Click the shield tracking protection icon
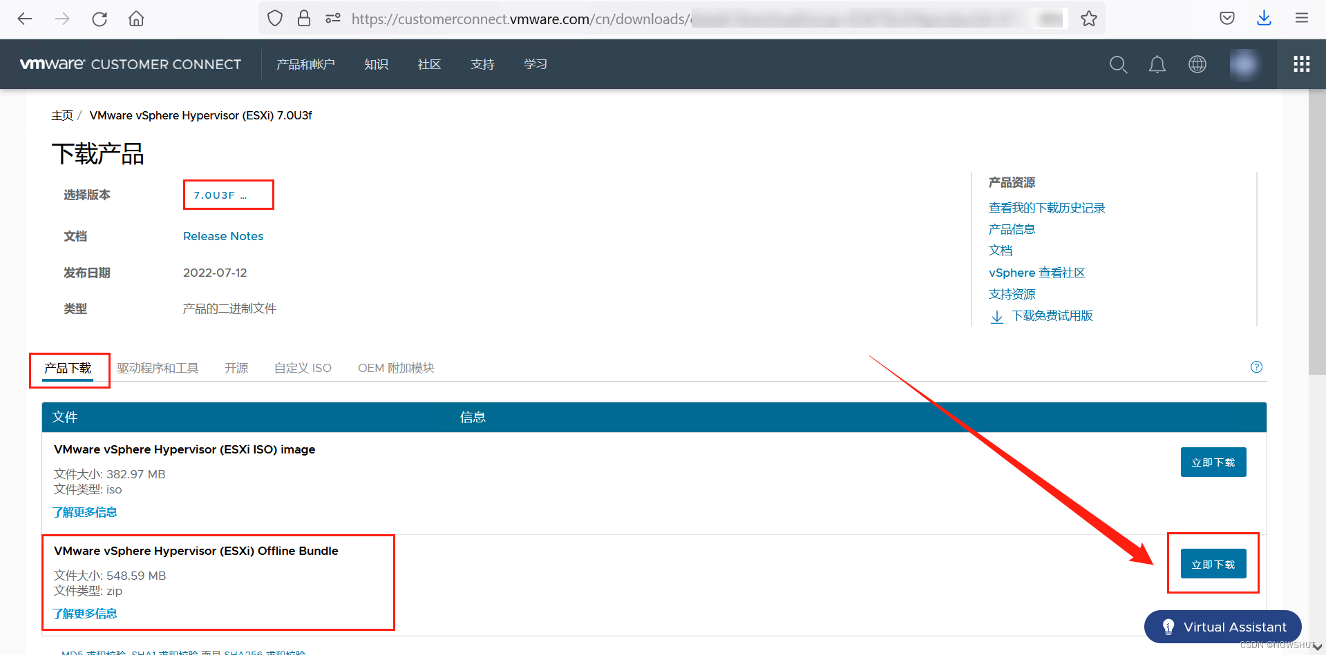 click(275, 19)
